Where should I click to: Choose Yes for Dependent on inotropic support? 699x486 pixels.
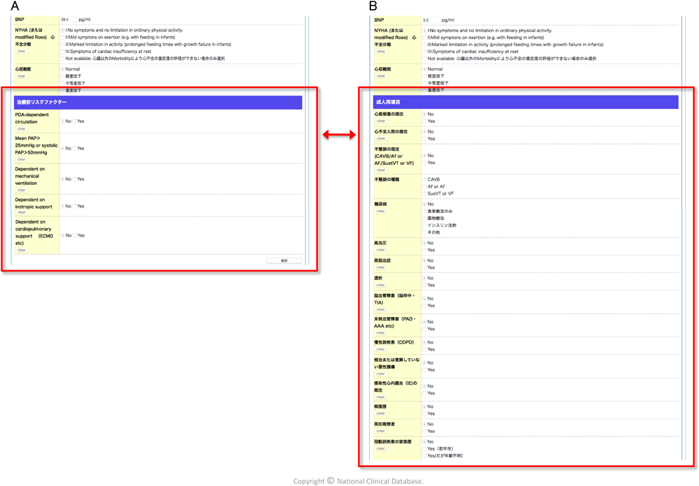pyautogui.click(x=75, y=207)
